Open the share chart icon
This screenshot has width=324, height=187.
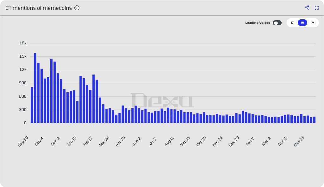[307, 8]
